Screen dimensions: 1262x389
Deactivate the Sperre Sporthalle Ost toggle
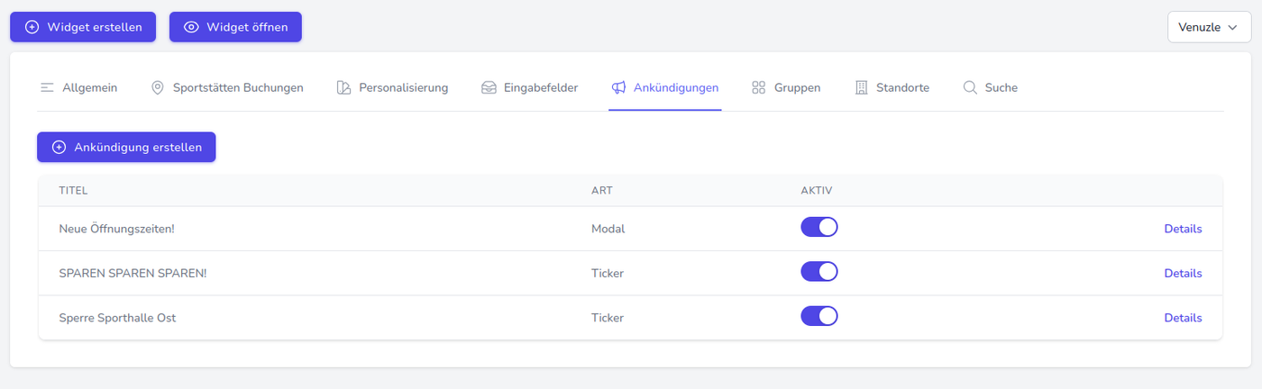[819, 316]
